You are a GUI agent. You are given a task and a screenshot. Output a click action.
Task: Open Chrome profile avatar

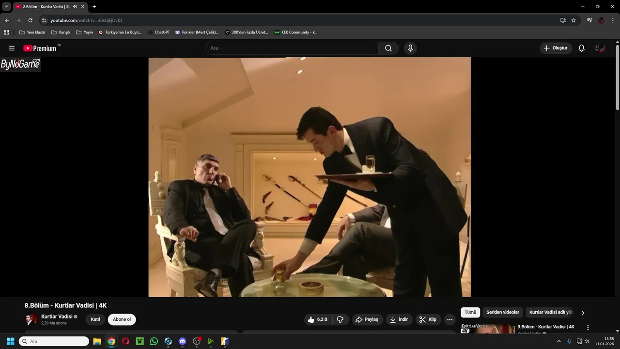click(601, 20)
